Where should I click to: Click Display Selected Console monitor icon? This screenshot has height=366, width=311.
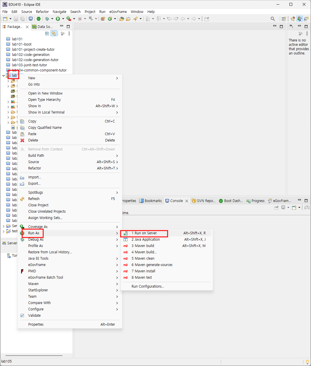coord(283,207)
